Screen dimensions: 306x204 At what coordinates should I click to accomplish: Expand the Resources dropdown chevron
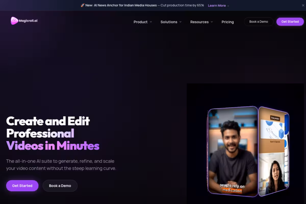tap(212, 22)
